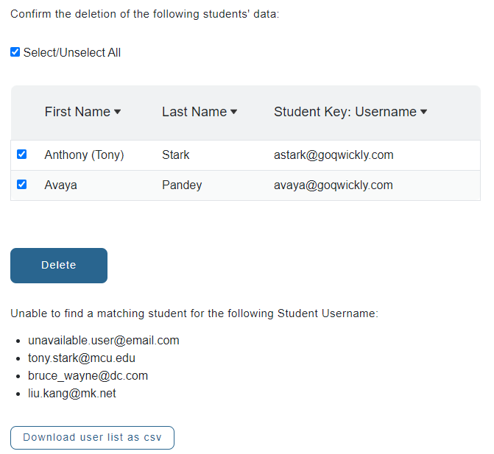Sort by First Name arrow icon
This screenshot has width=494, height=454.
(x=117, y=112)
